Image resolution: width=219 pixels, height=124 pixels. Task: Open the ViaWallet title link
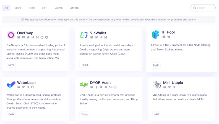98,33
